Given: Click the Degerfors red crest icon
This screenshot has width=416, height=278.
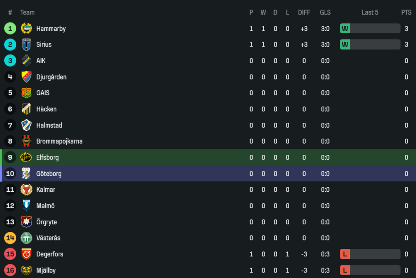Looking at the screenshot, I should tap(26, 254).
